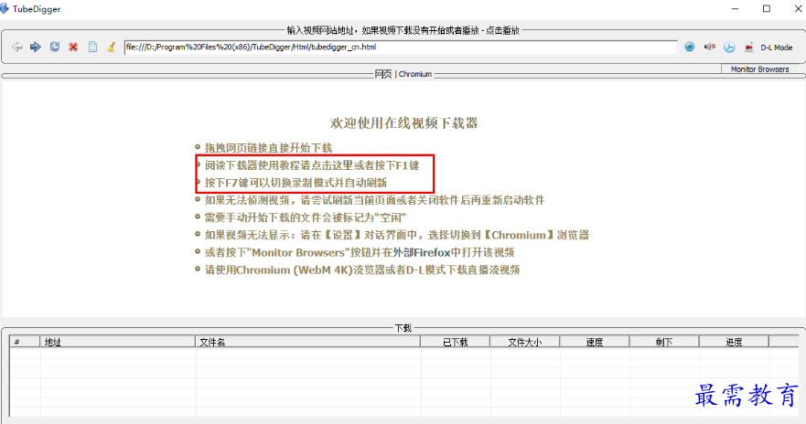
Task: Click the Monitor Browsers button
Action: (759, 69)
